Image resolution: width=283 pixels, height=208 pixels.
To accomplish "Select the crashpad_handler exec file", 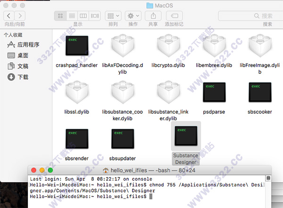I will [77, 45].
